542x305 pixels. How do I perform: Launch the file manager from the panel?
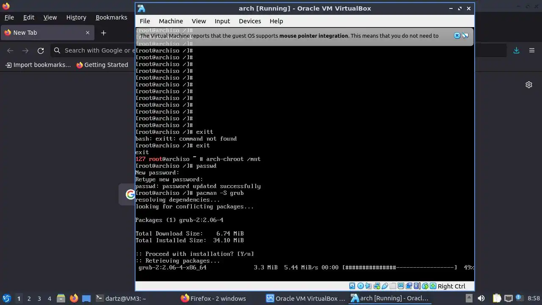61,298
